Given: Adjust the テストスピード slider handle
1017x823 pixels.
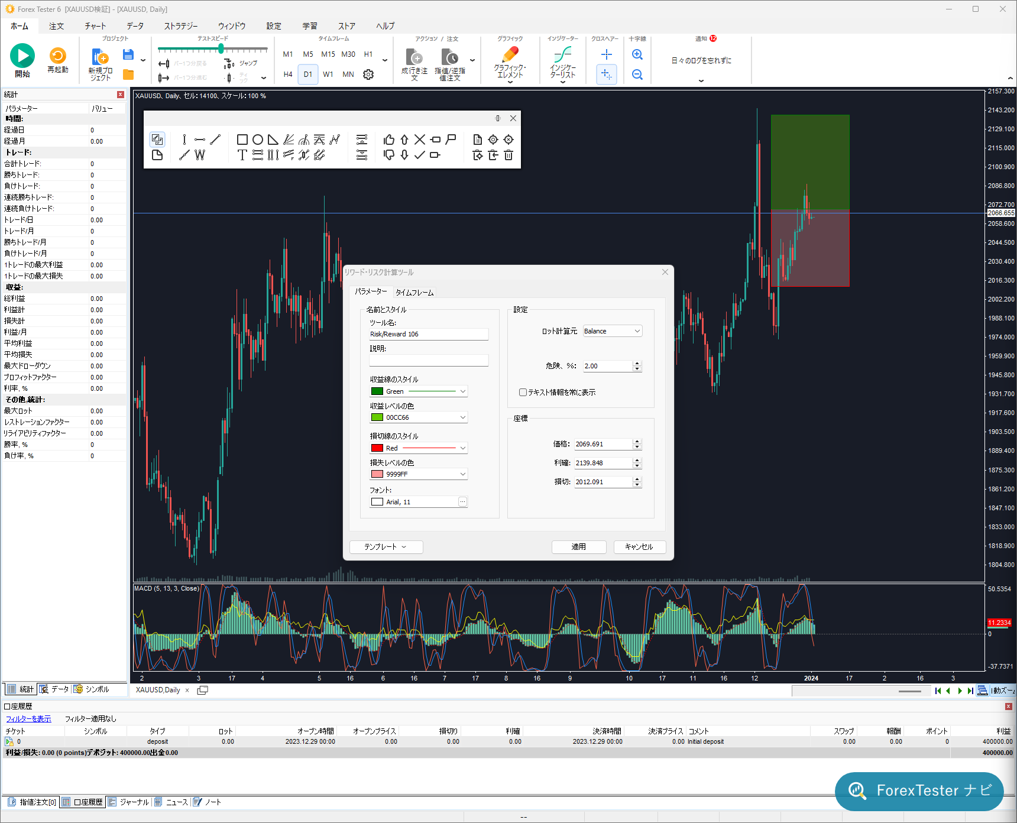Looking at the screenshot, I should [x=221, y=48].
